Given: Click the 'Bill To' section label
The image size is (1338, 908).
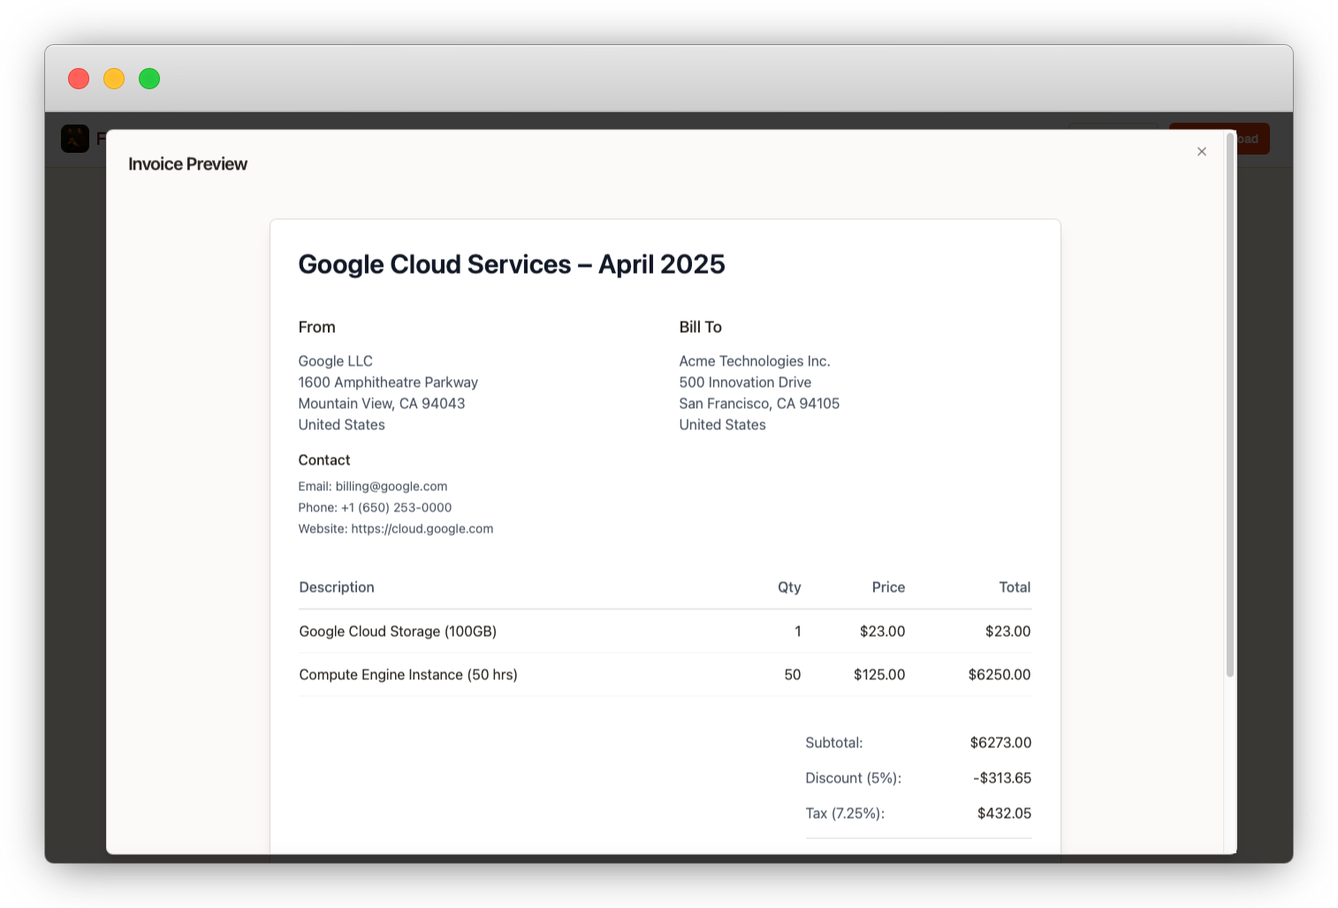Looking at the screenshot, I should click(701, 327).
